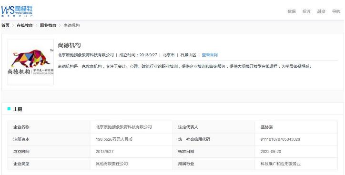Click the 科技推广和应用服务业 value
Screen dimensions: 345x175
click(281, 164)
